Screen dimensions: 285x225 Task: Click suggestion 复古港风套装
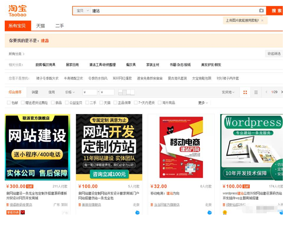coord(177,78)
